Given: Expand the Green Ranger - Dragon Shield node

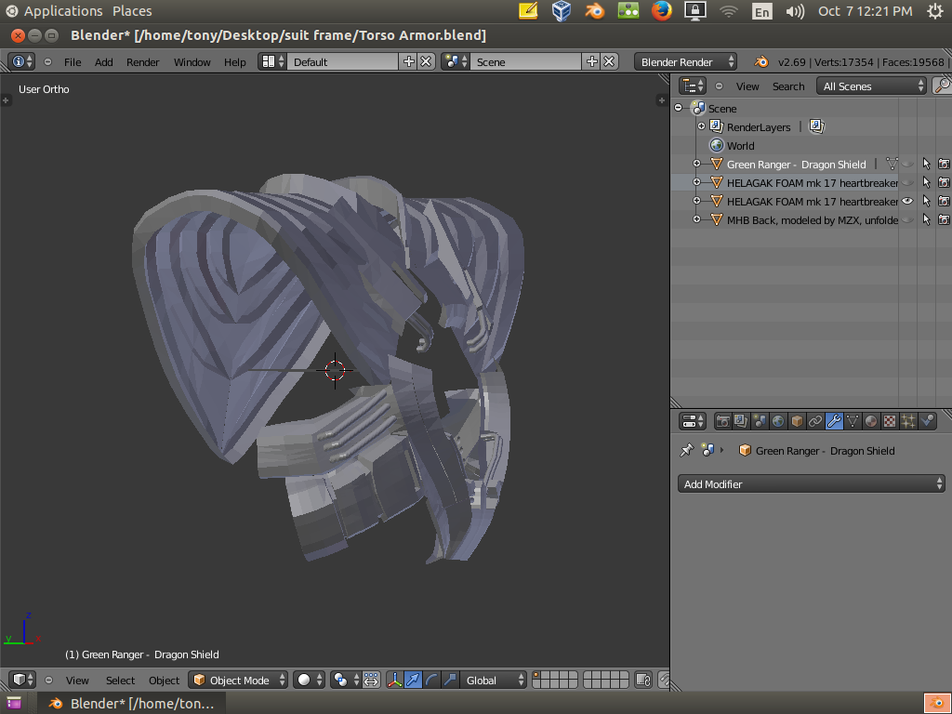Looking at the screenshot, I should (697, 164).
